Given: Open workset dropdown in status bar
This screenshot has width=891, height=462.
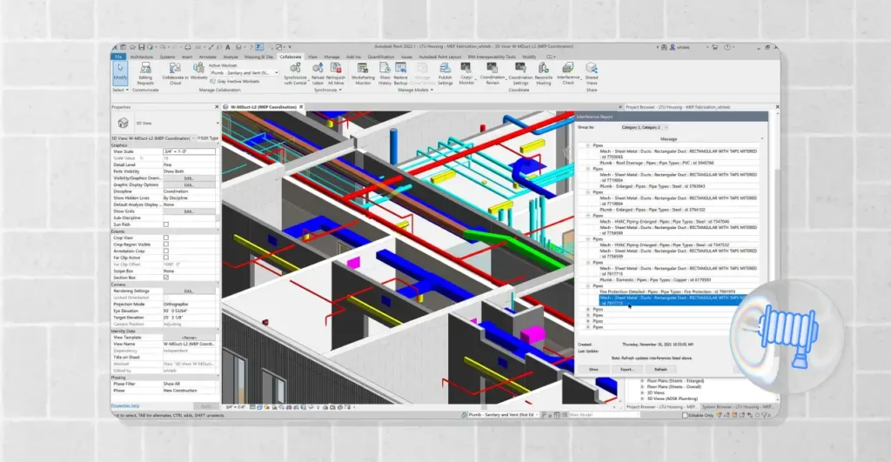Looking at the screenshot, I should coord(504,415).
